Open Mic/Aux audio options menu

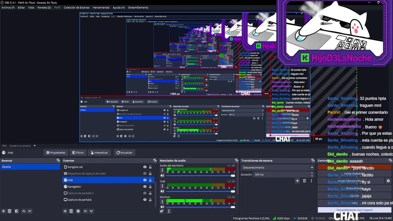tap(162, 201)
